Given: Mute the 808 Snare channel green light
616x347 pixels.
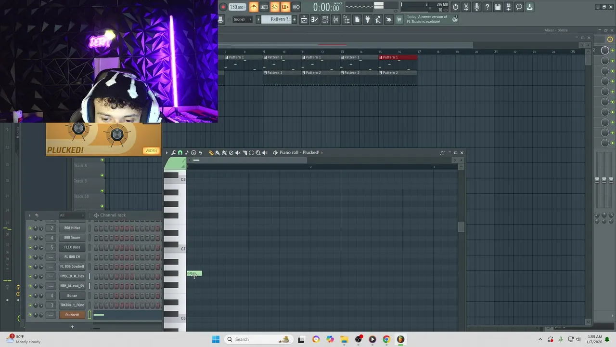Looking at the screenshot, I should pos(30,238).
